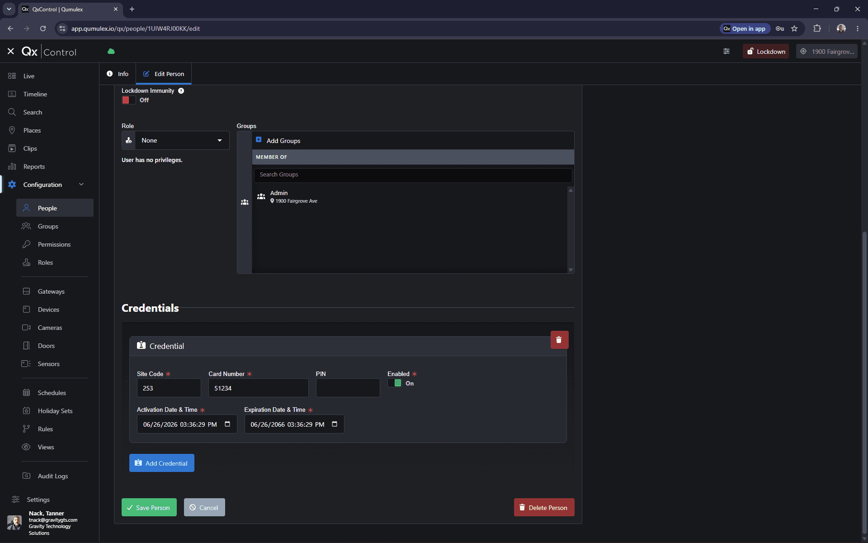
Task: Click the Lockdown button
Action: (x=766, y=52)
